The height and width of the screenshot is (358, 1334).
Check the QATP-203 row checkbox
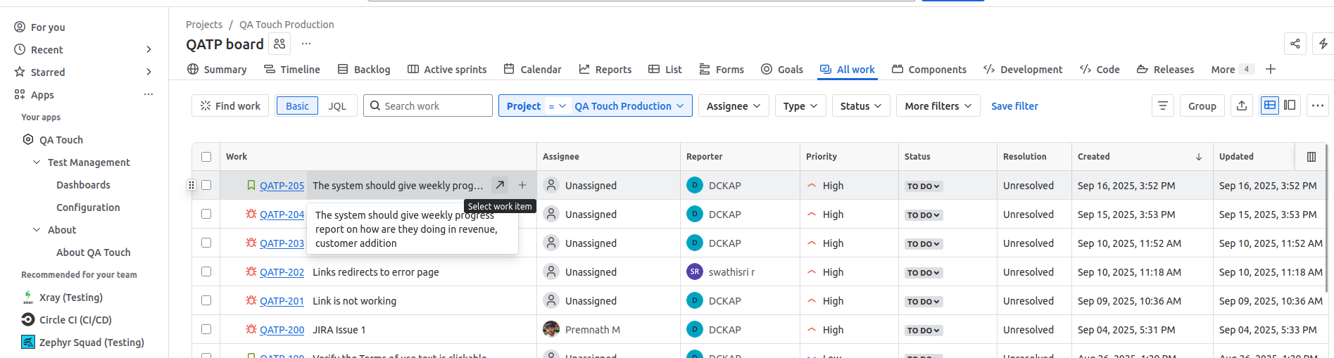click(x=206, y=243)
